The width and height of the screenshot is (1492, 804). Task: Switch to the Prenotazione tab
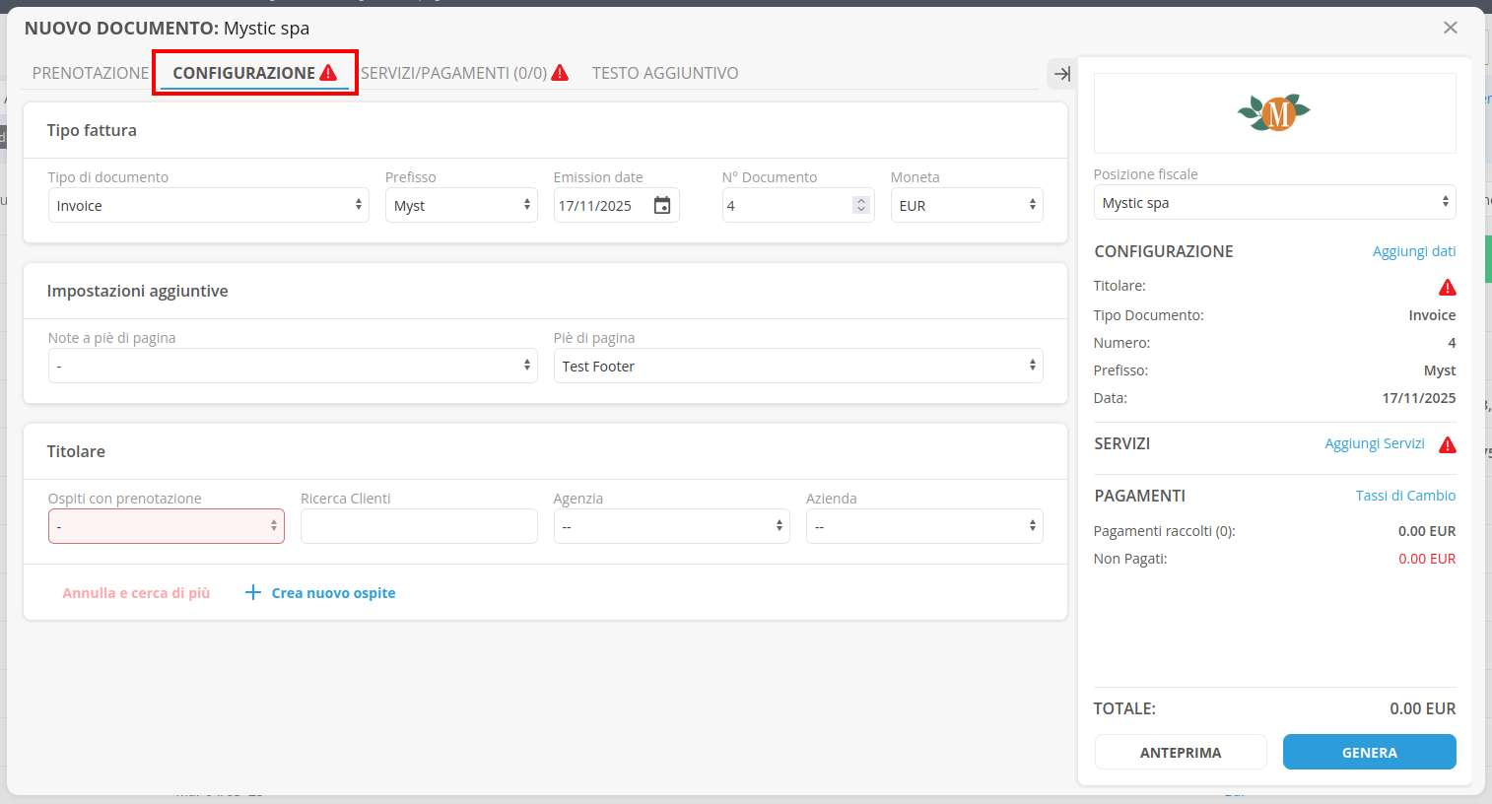coord(90,73)
